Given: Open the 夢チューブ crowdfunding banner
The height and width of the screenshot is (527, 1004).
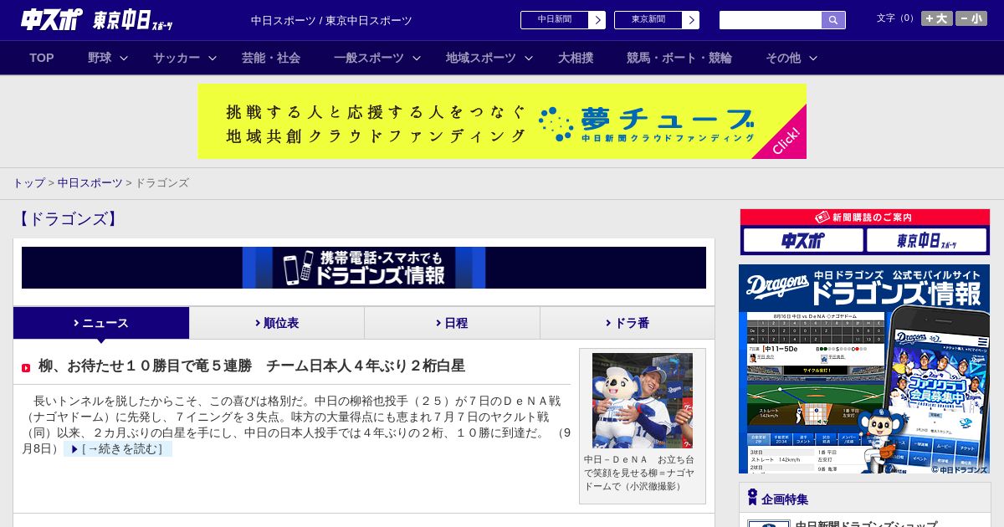Looking at the screenshot, I should coord(502,121).
